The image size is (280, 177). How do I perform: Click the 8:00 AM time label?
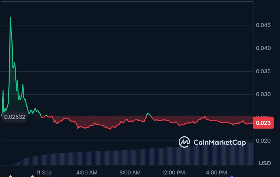tap(130, 173)
